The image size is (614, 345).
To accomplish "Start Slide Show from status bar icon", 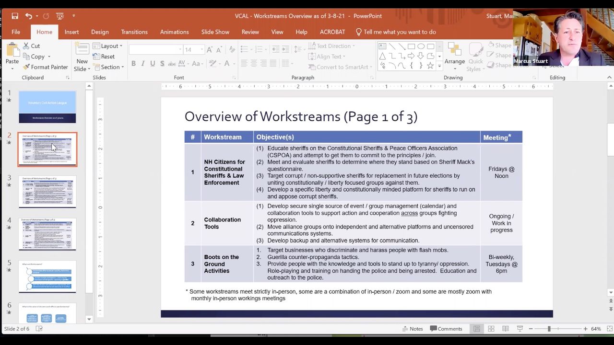I will tap(520, 329).
